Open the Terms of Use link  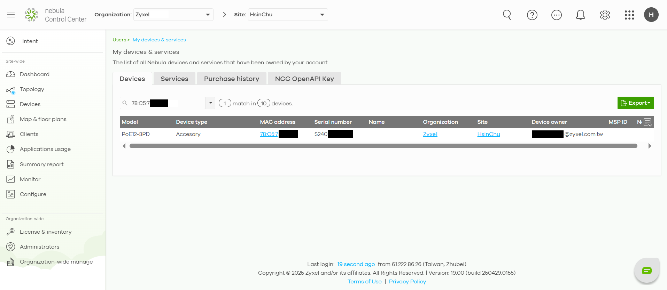click(364, 282)
